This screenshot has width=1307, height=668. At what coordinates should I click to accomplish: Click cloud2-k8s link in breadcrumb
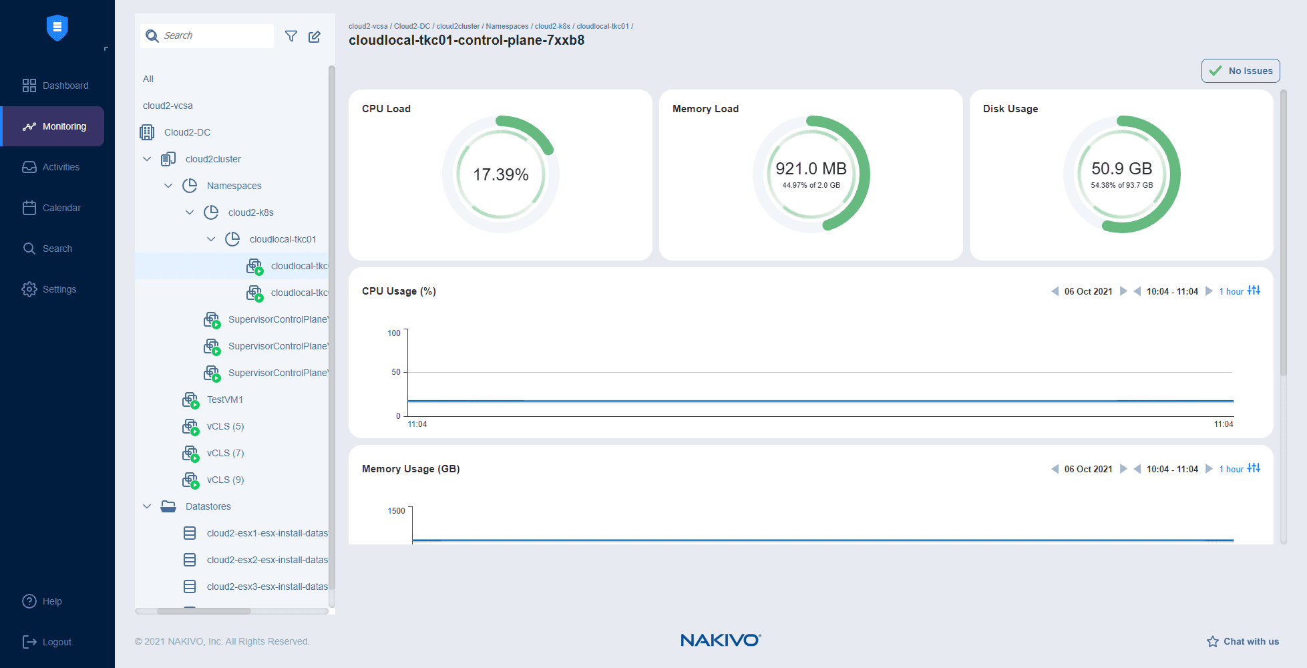coord(552,26)
